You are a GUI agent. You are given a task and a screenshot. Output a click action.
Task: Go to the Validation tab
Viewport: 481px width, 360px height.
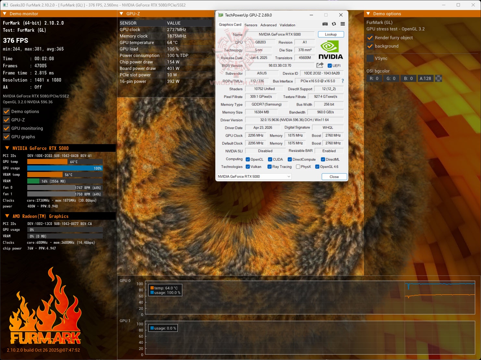pos(287,25)
